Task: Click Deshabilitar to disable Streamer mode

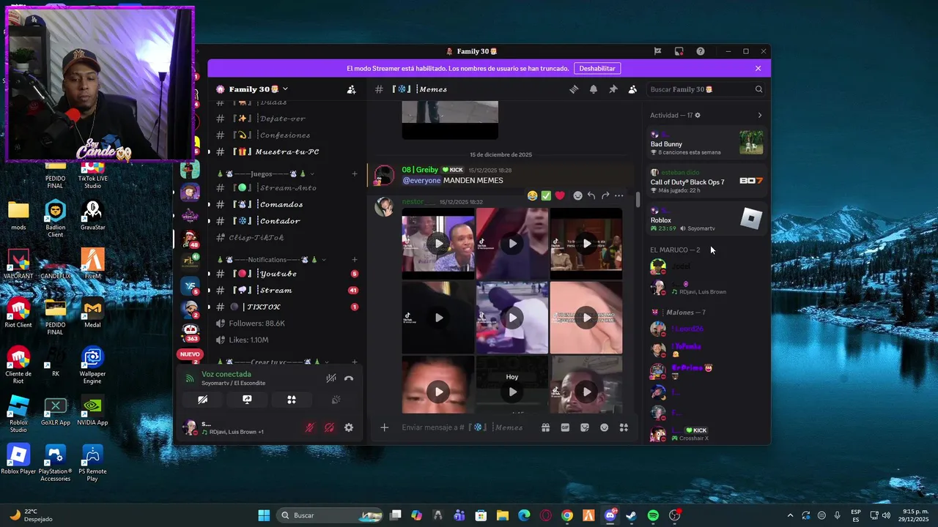Action: click(597, 68)
